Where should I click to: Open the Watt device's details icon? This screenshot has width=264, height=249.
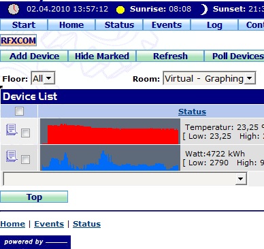[x=12, y=156]
